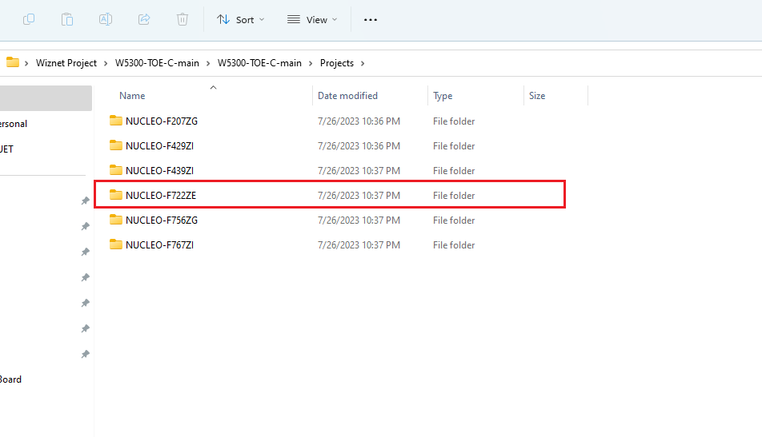Click the Type column header
Screen dimensions: 762x437
[443, 96]
